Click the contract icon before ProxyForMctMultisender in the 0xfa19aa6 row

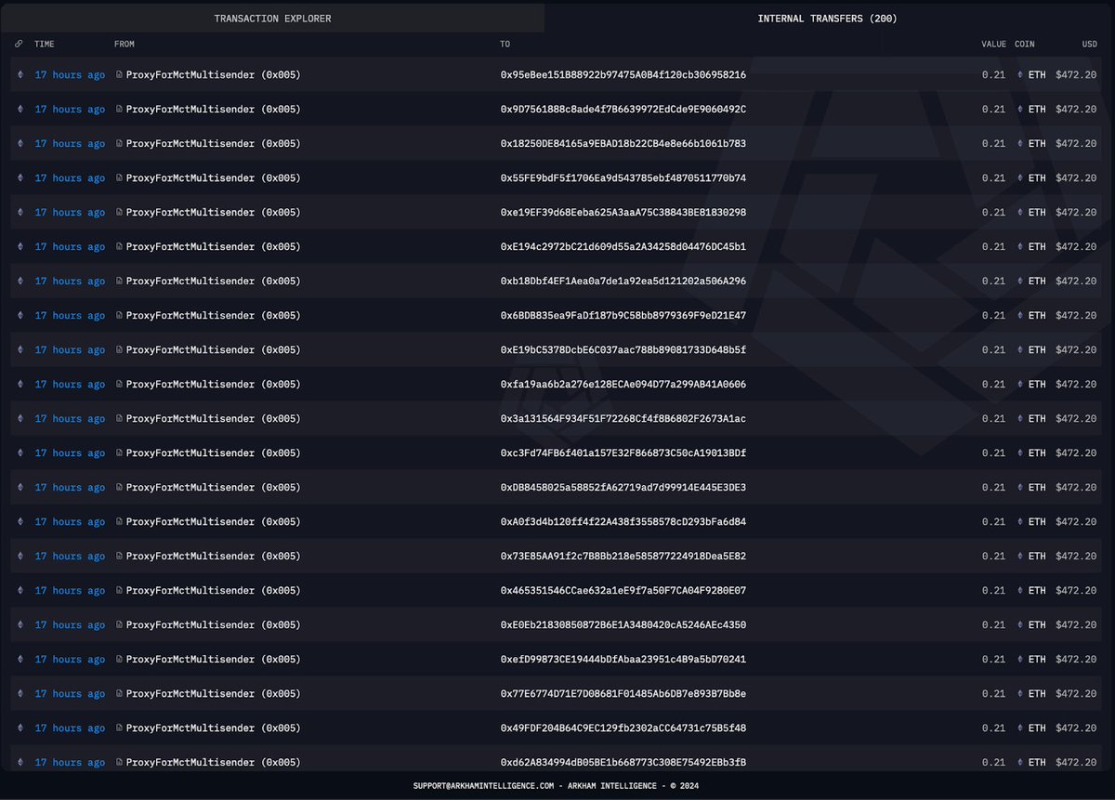(119, 385)
